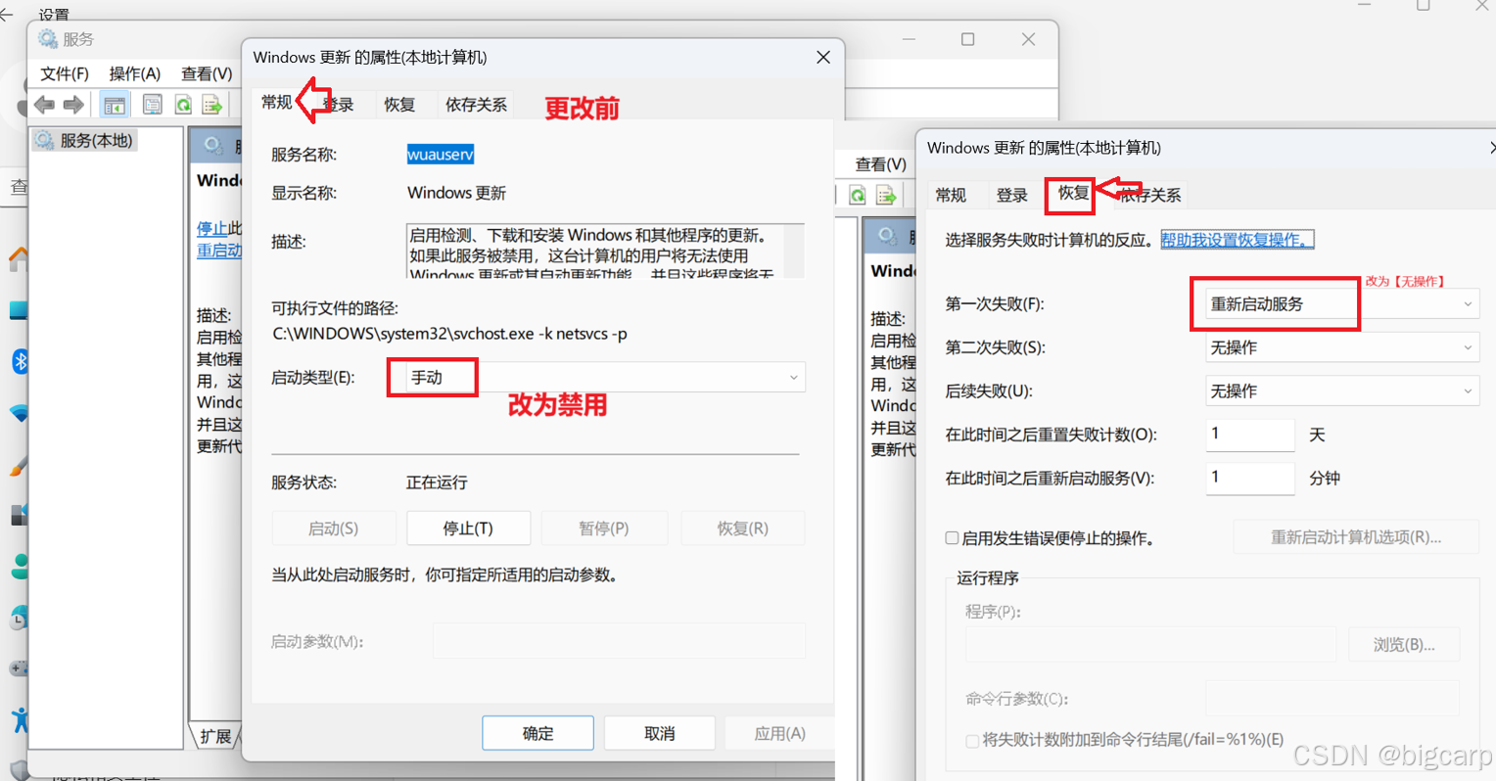1496x781 pixels.
Task: Click the Refresh icon in right Services window toolbar
Action: coord(858,195)
